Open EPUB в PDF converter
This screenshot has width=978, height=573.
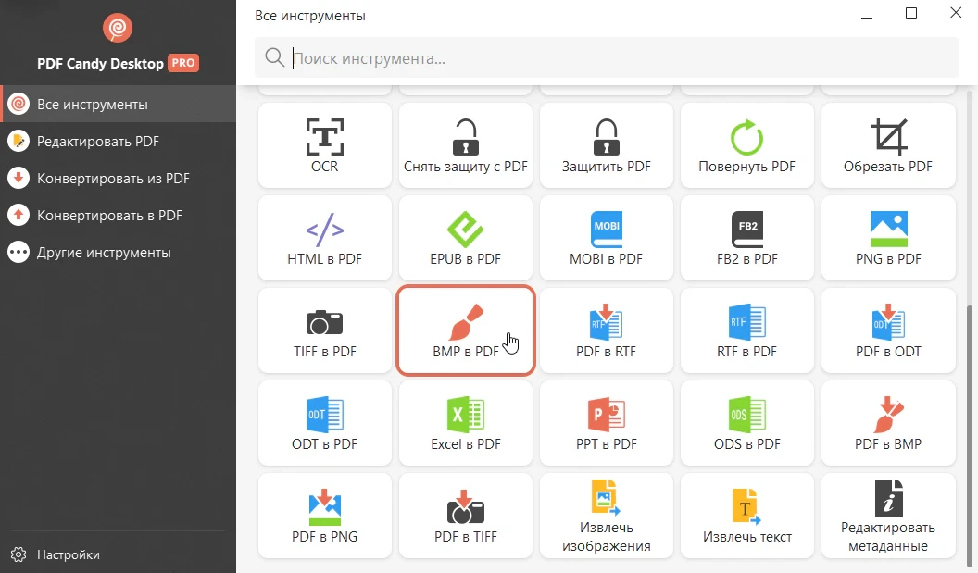465,238
